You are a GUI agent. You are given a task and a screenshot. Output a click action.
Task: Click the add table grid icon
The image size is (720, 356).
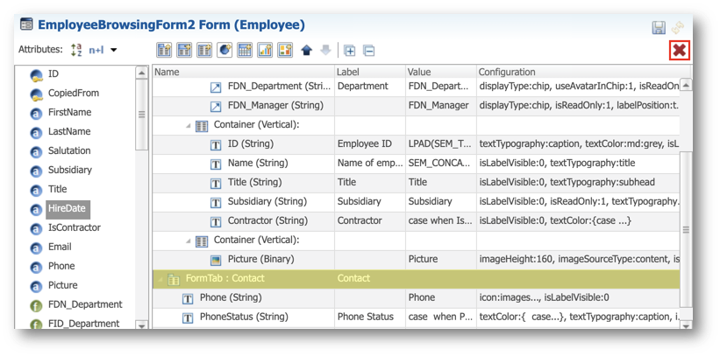click(x=245, y=50)
